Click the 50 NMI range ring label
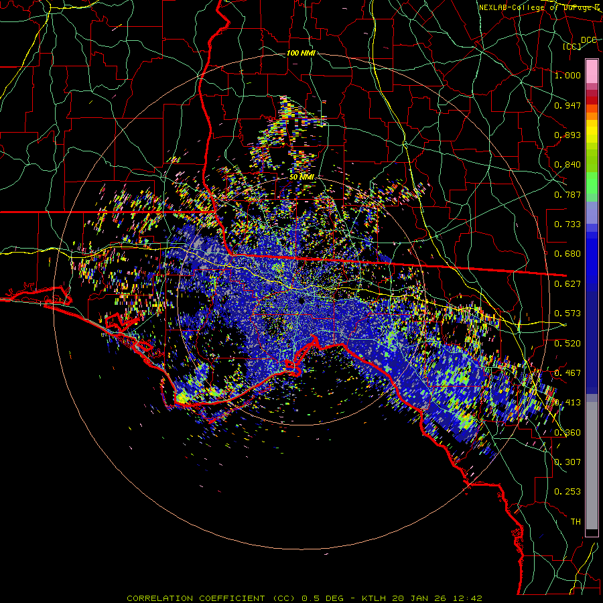 click(x=302, y=177)
